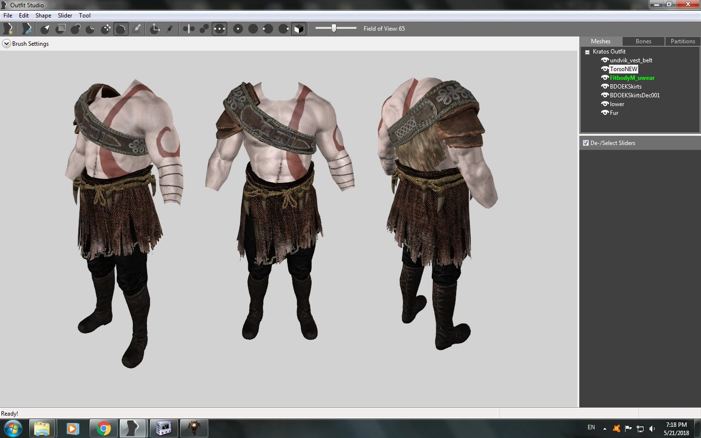The height and width of the screenshot is (438, 701).
Task: Open Google Chrome from the taskbar
Action: (x=103, y=429)
